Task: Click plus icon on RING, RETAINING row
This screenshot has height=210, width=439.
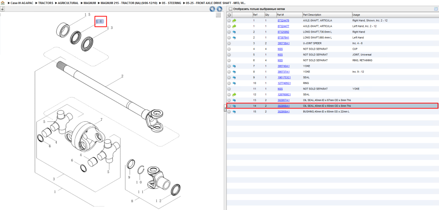Action: click(229, 61)
